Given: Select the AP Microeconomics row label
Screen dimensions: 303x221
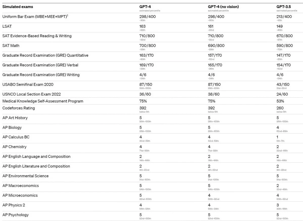Looking at the screenshot, I should click(20, 195).
